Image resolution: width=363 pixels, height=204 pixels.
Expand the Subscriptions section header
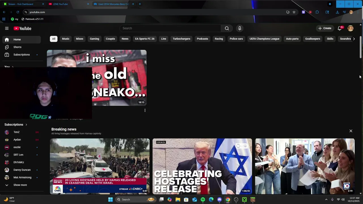[16, 125]
